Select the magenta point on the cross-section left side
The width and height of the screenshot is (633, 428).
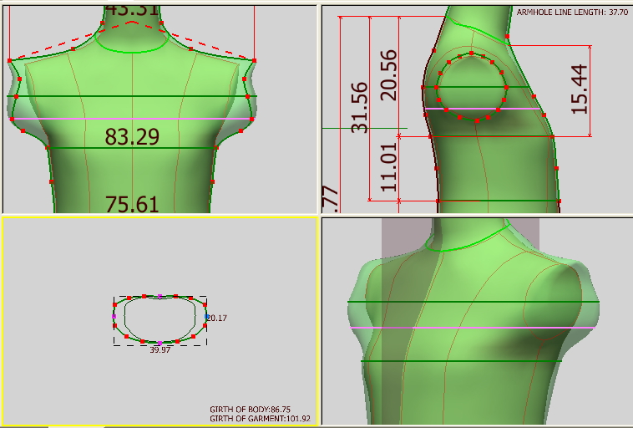click(x=114, y=317)
